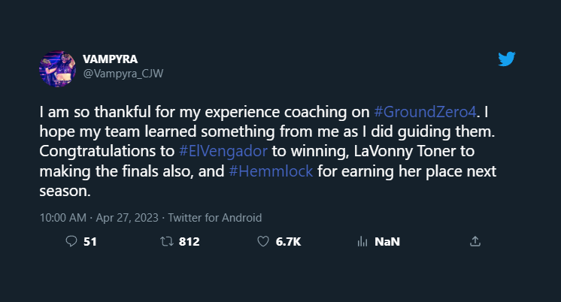This screenshot has width=561, height=302.
Task: Click the Twitter bird logo
Action: click(x=507, y=59)
